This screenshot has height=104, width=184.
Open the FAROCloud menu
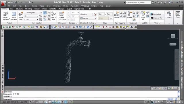point(85,6)
